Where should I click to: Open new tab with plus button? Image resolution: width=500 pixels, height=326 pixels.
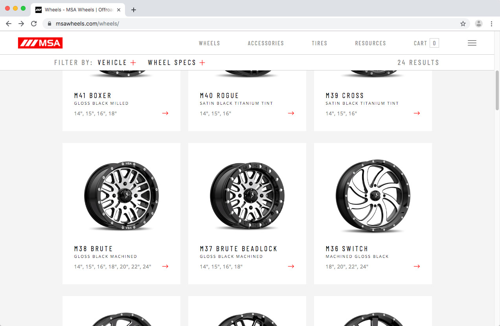click(x=134, y=10)
